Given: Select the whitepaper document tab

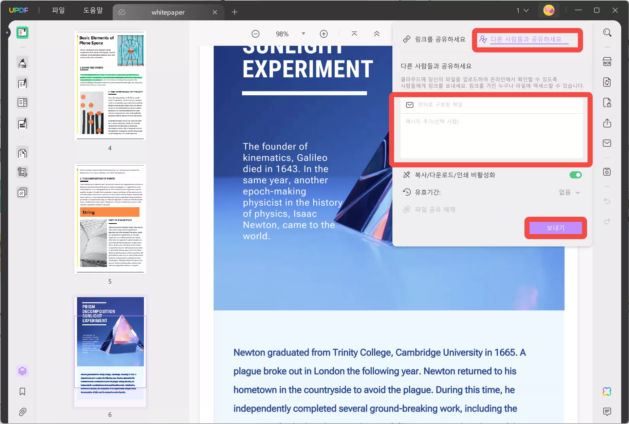Looking at the screenshot, I should pyautogui.click(x=168, y=13).
